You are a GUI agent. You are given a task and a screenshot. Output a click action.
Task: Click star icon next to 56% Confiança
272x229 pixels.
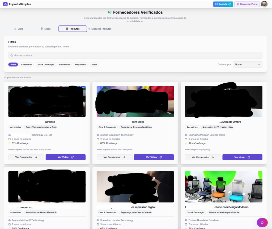[186, 143]
